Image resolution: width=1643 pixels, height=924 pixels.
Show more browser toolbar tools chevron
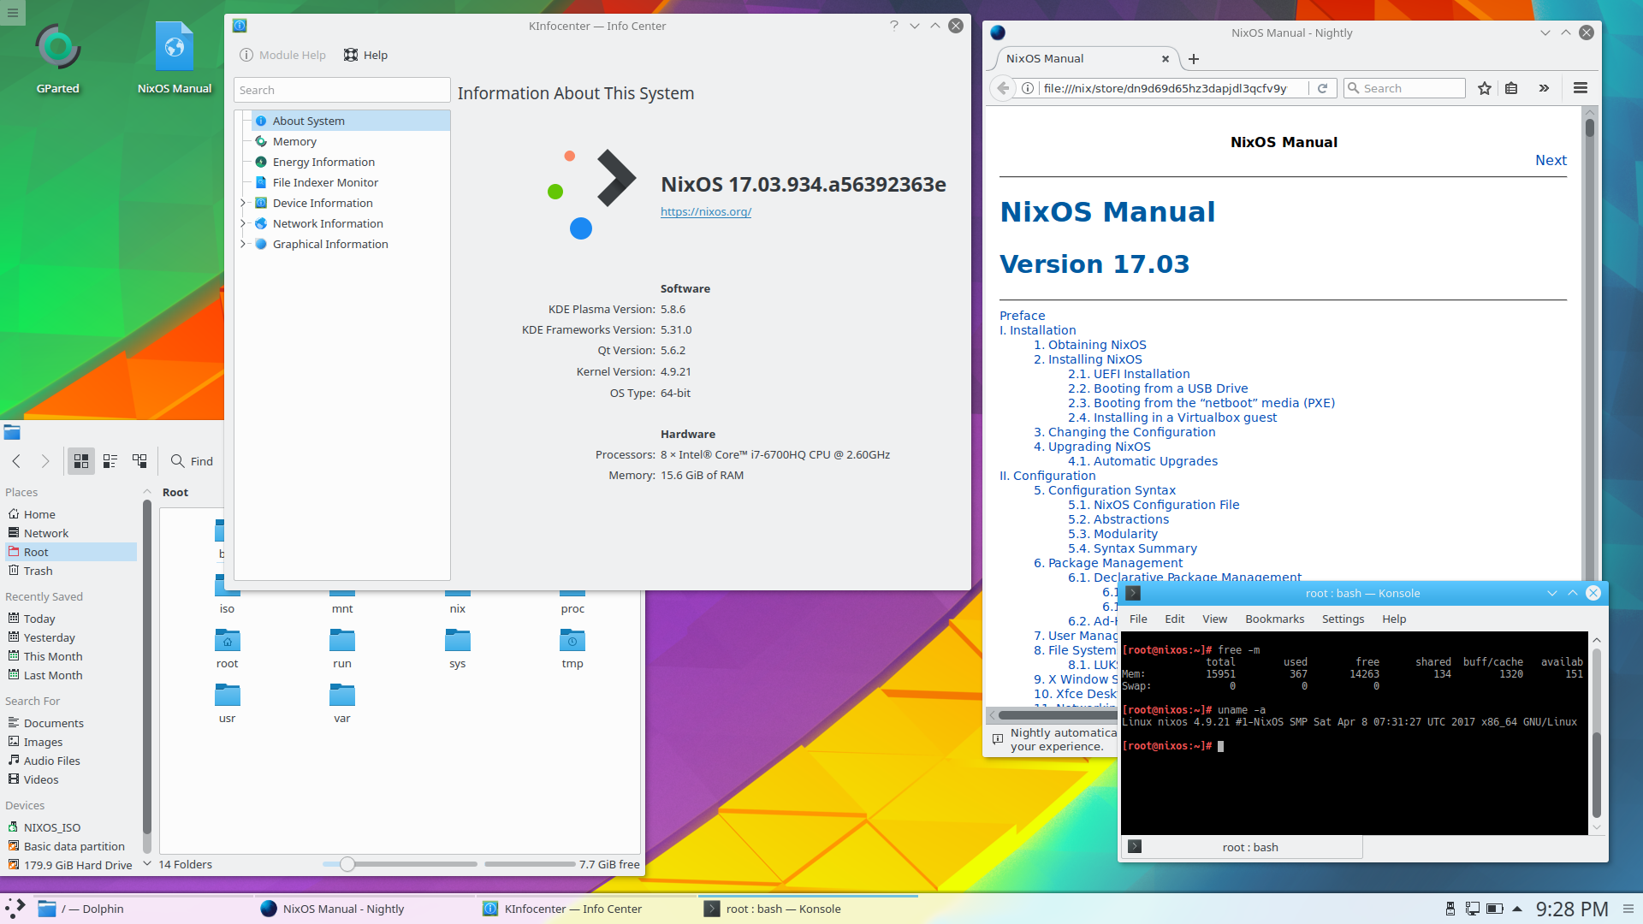point(1544,88)
